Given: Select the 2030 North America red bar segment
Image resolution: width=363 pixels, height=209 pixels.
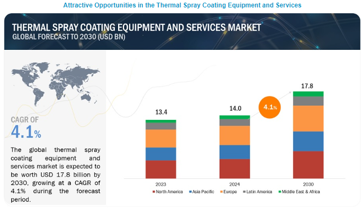Looking at the screenshot, I should [308, 164].
